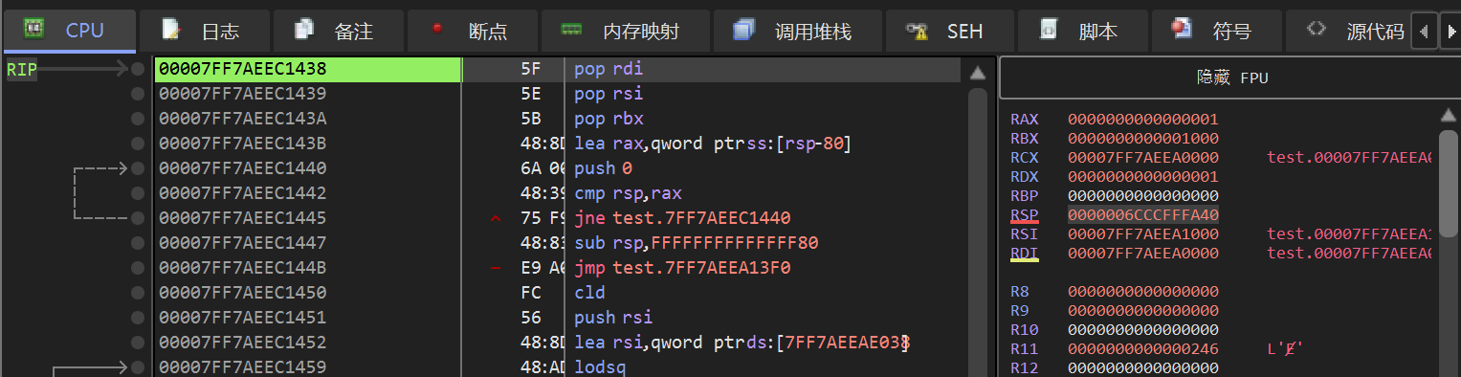Screen dimensions: 1461x377
Task: Open the SEH tab
Action: [x=949, y=31]
